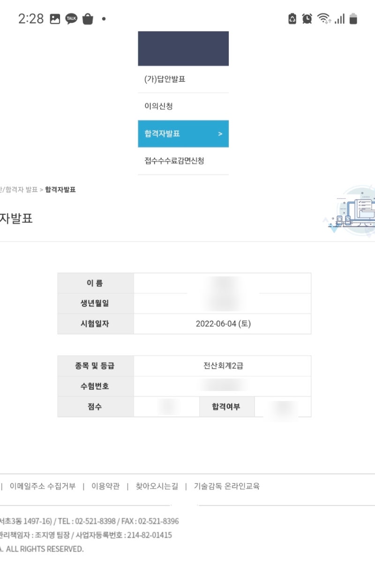Open the 이의신청 menu item
Image resolution: width=375 pixels, height=574 pixels.
click(183, 106)
